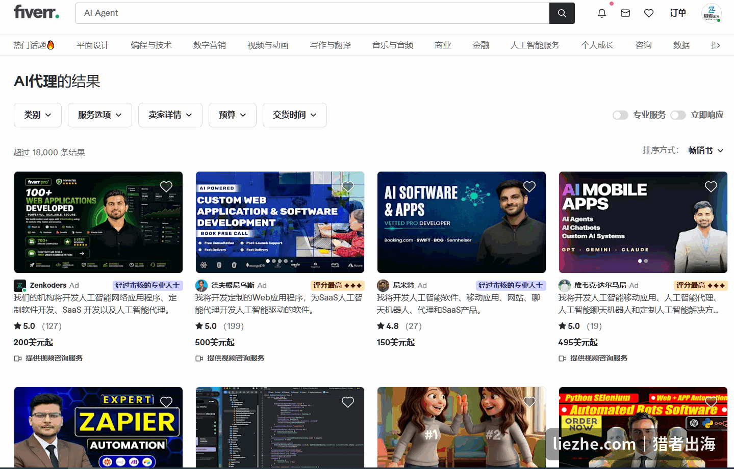The image size is (734, 469).
Task: Open the profile avatar menu
Action: click(x=712, y=13)
